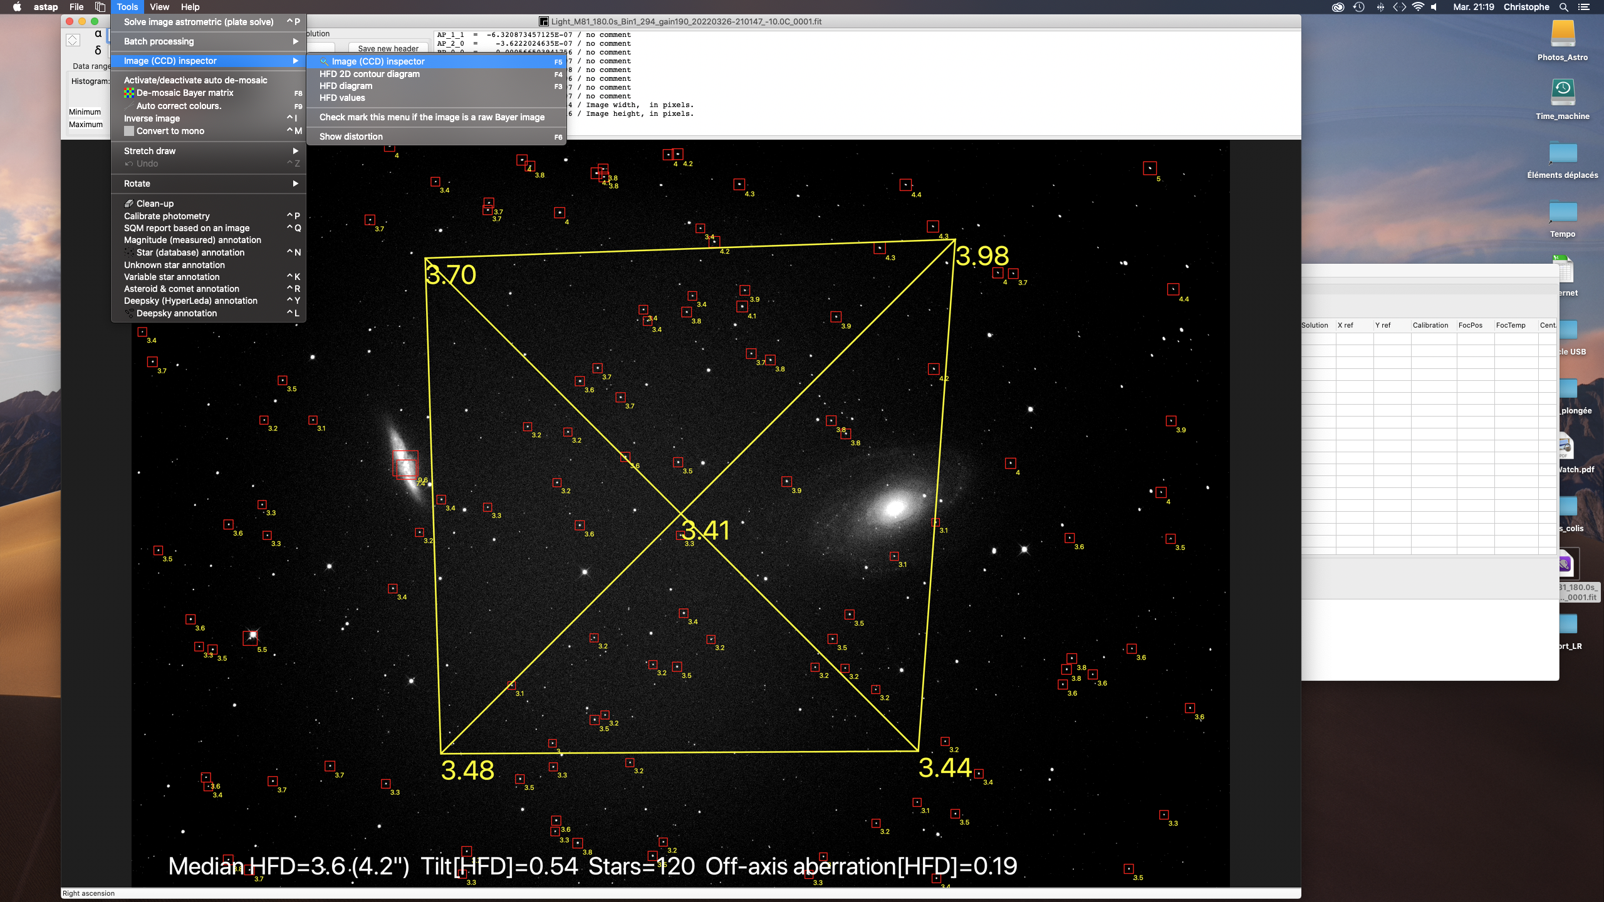Toggle the Inverse image option

(x=152, y=118)
